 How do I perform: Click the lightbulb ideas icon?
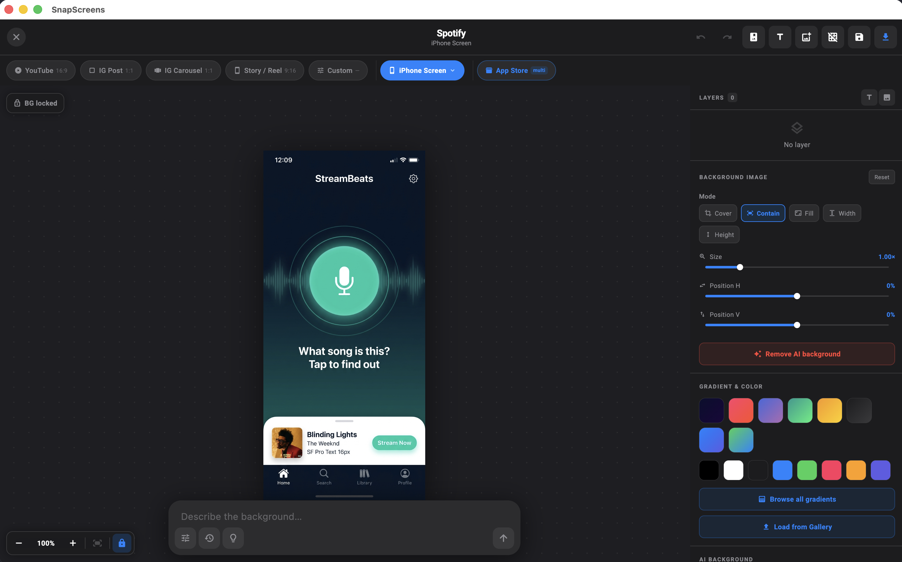(x=233, y=538)
